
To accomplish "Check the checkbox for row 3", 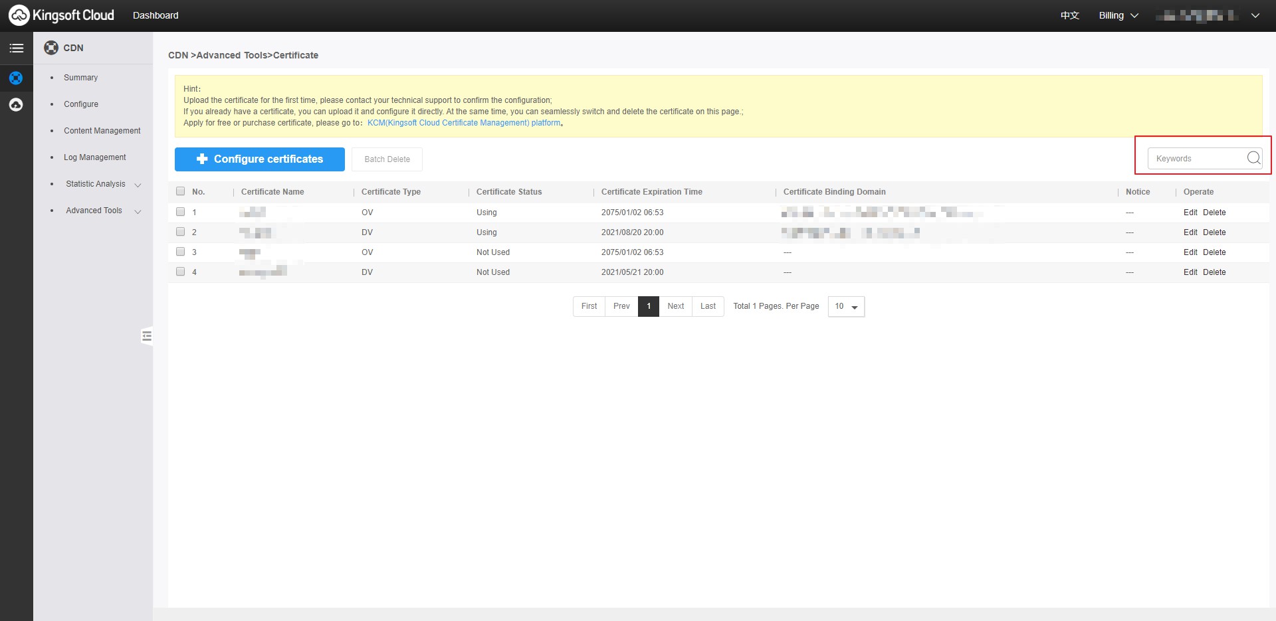I will pos(180,252).
